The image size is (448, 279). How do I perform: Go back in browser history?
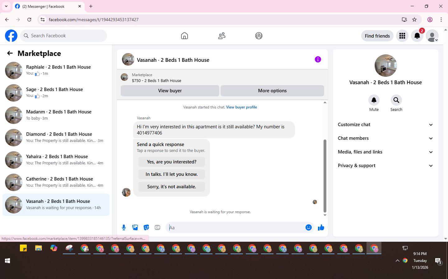pyautogui.click(x=7, y=20)
